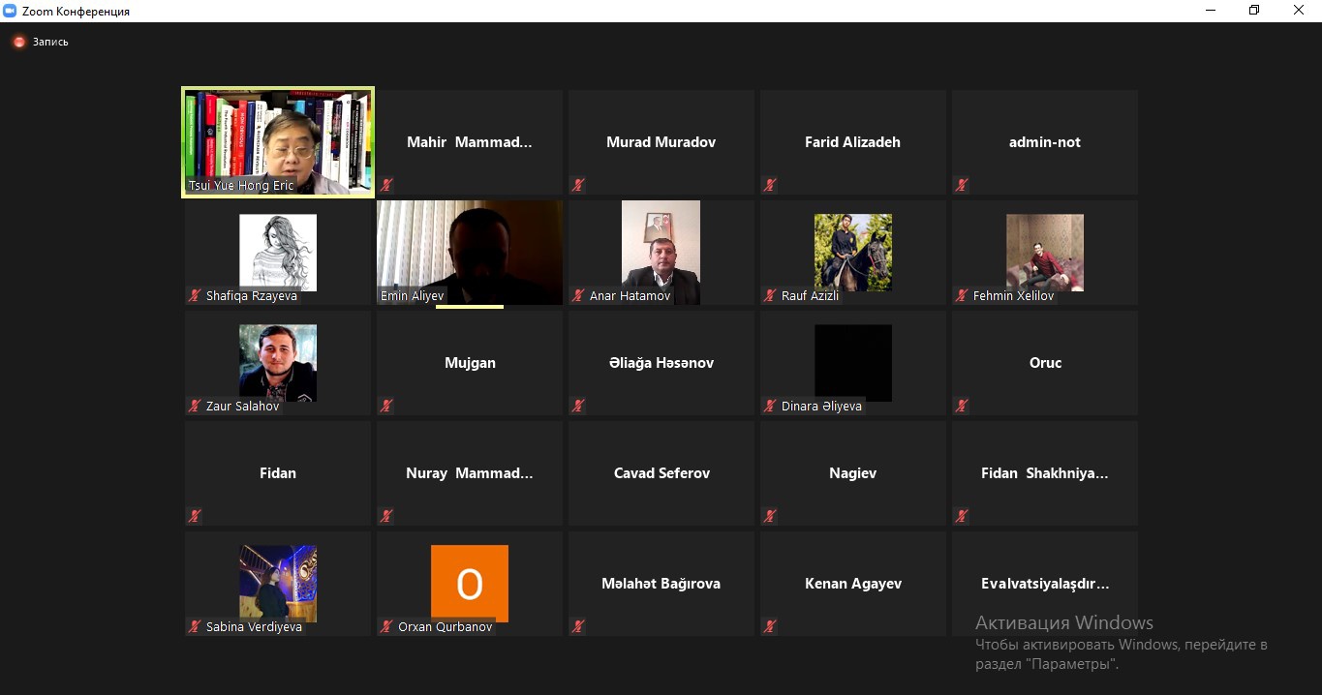Click muted mic icon beside Orxan Qurbanov
Image resolution: width=1322 pixels, height=695 pixels.
coord(386,627)
